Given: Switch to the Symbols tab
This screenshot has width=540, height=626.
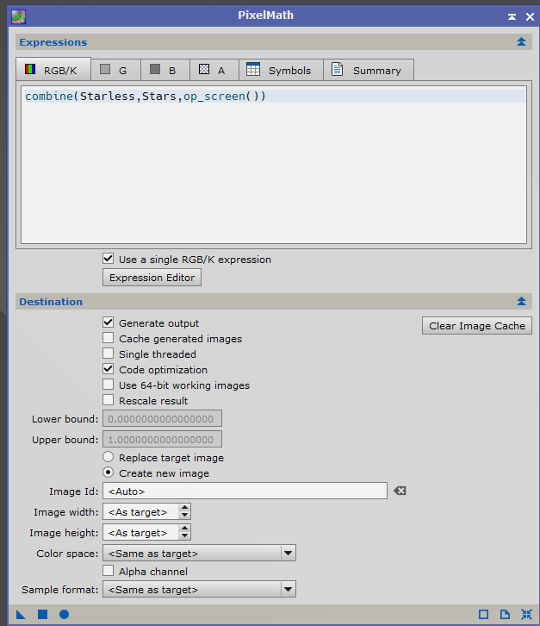Looking at the screenshot, I should pyautogui.click(x=281, y=70).
